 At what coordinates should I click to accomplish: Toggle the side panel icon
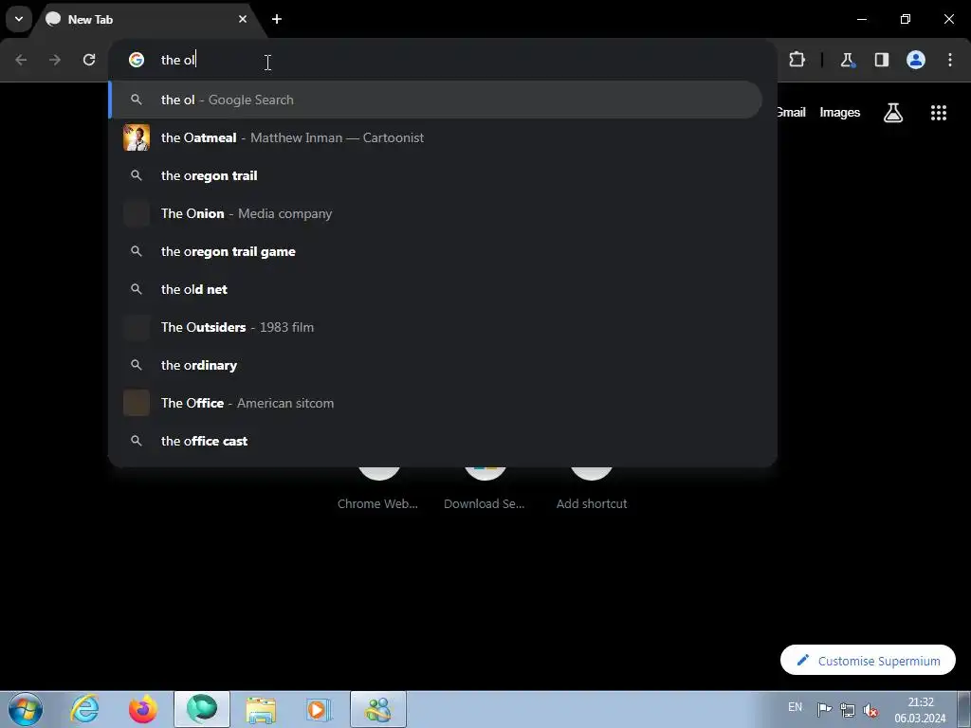pyautogui.click(x=882, y=60)
